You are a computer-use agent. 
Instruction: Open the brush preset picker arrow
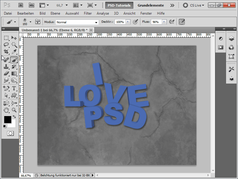tap(30, 22)
